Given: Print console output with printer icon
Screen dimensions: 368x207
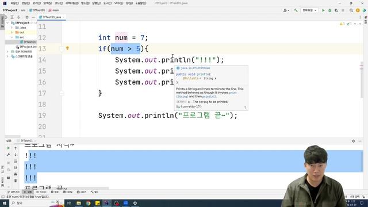Looking at the screenshot, I should point(16,174).
